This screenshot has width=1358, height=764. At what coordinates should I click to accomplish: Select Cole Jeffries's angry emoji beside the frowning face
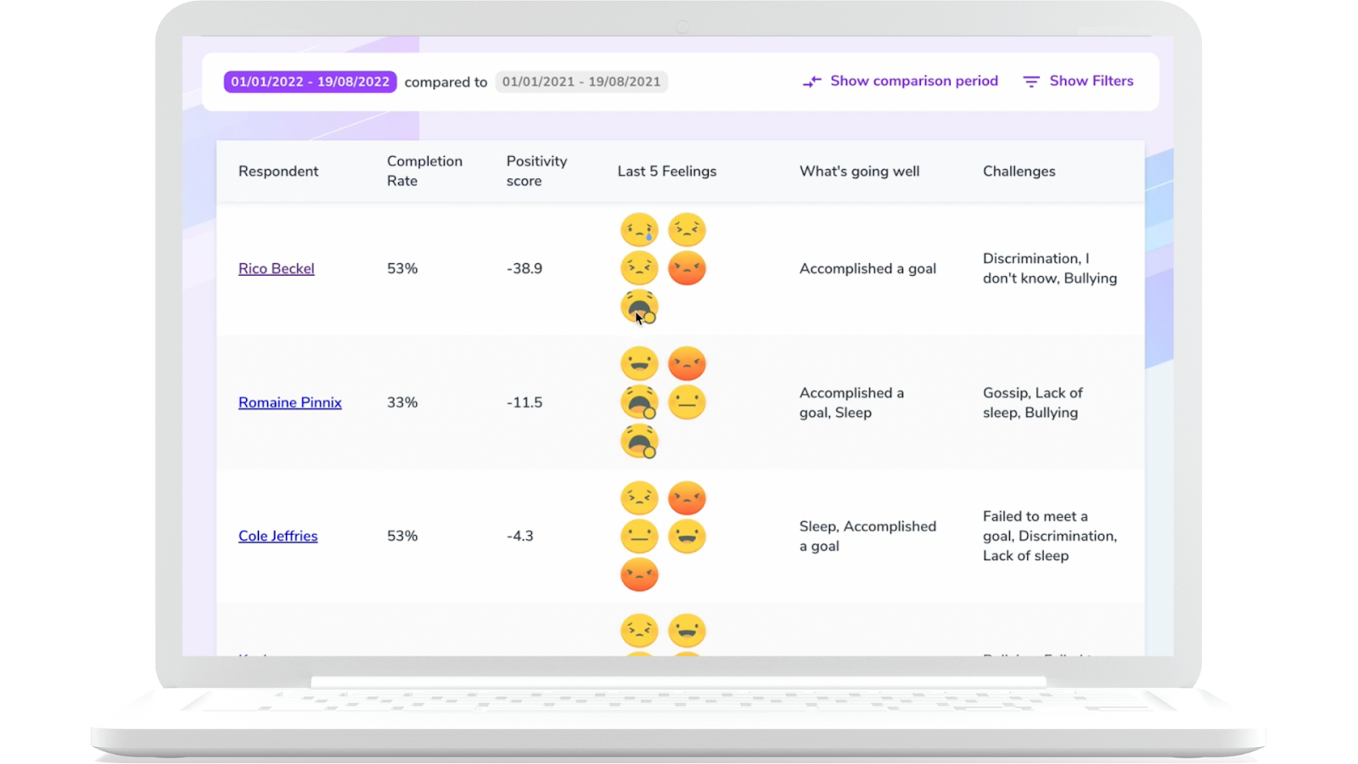click(x=687, y=498)
